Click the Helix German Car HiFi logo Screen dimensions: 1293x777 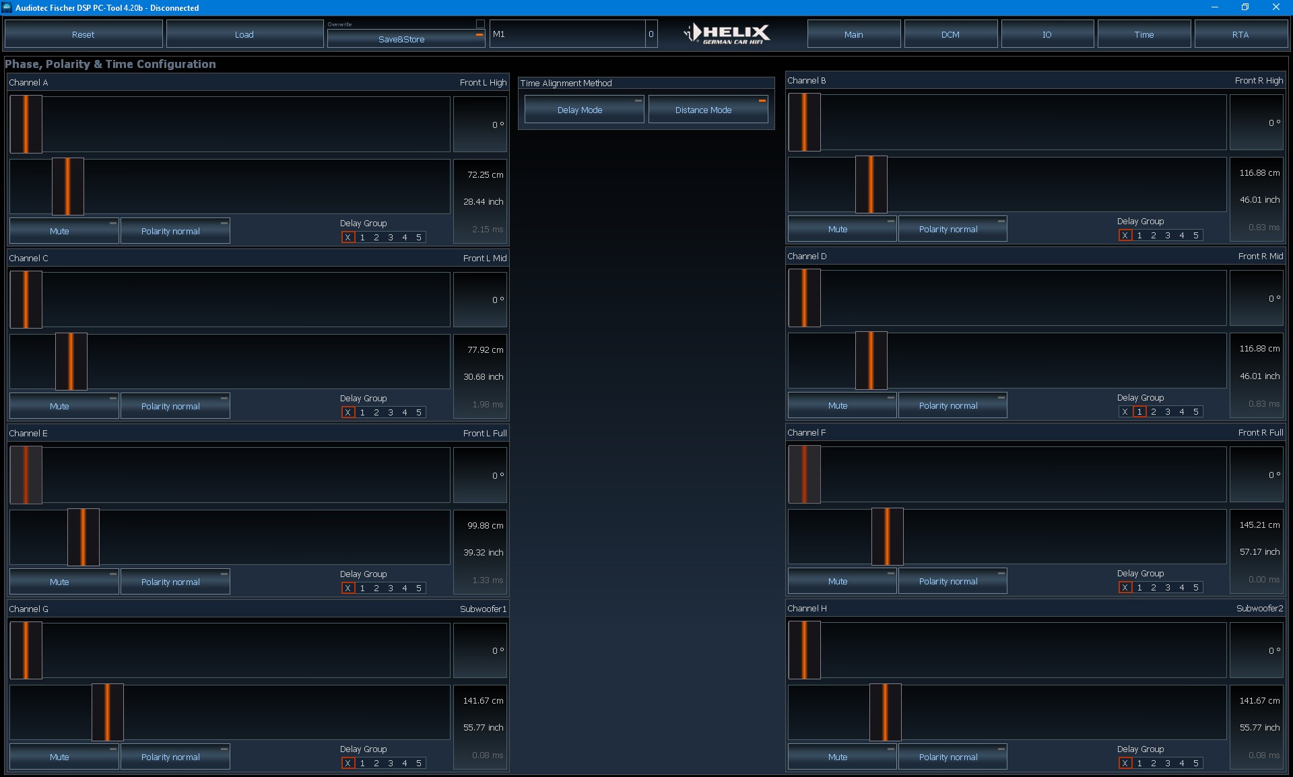click(x=727, y=34)
